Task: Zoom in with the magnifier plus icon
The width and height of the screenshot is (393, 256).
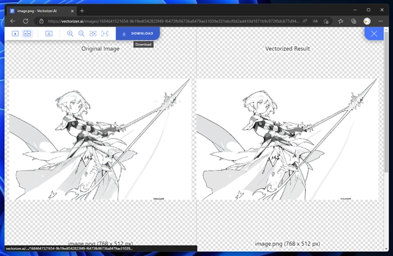Action: pos(70,34)
